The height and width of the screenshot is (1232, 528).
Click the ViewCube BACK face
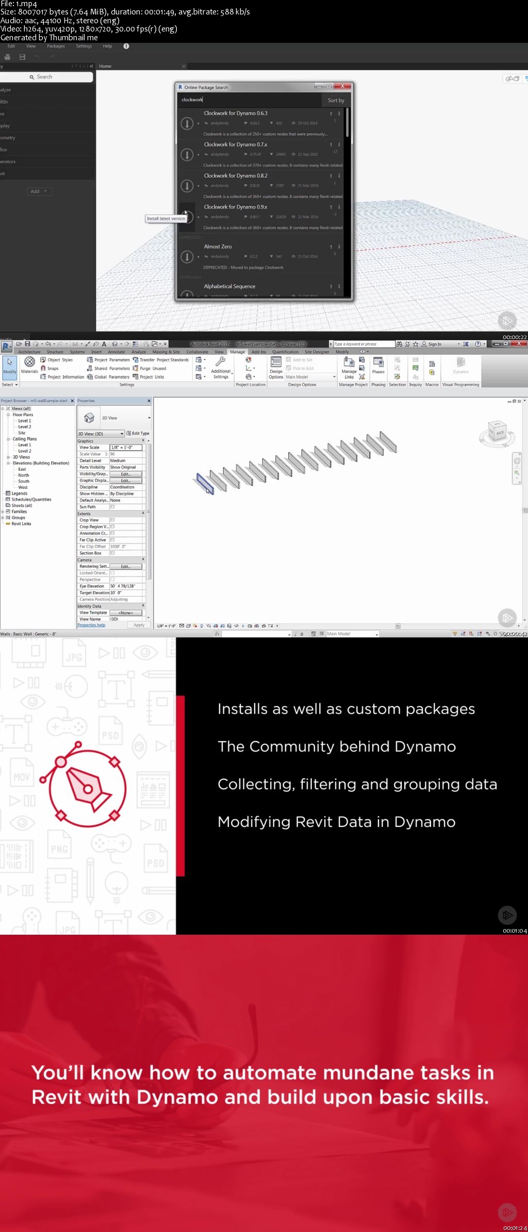coord(499,433)
